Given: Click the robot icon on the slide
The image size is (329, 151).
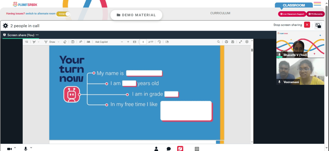Looking at the screenshot, I should tap(72, 95).
